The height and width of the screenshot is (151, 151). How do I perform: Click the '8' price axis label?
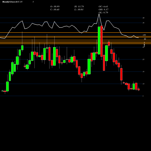[143, 96]
